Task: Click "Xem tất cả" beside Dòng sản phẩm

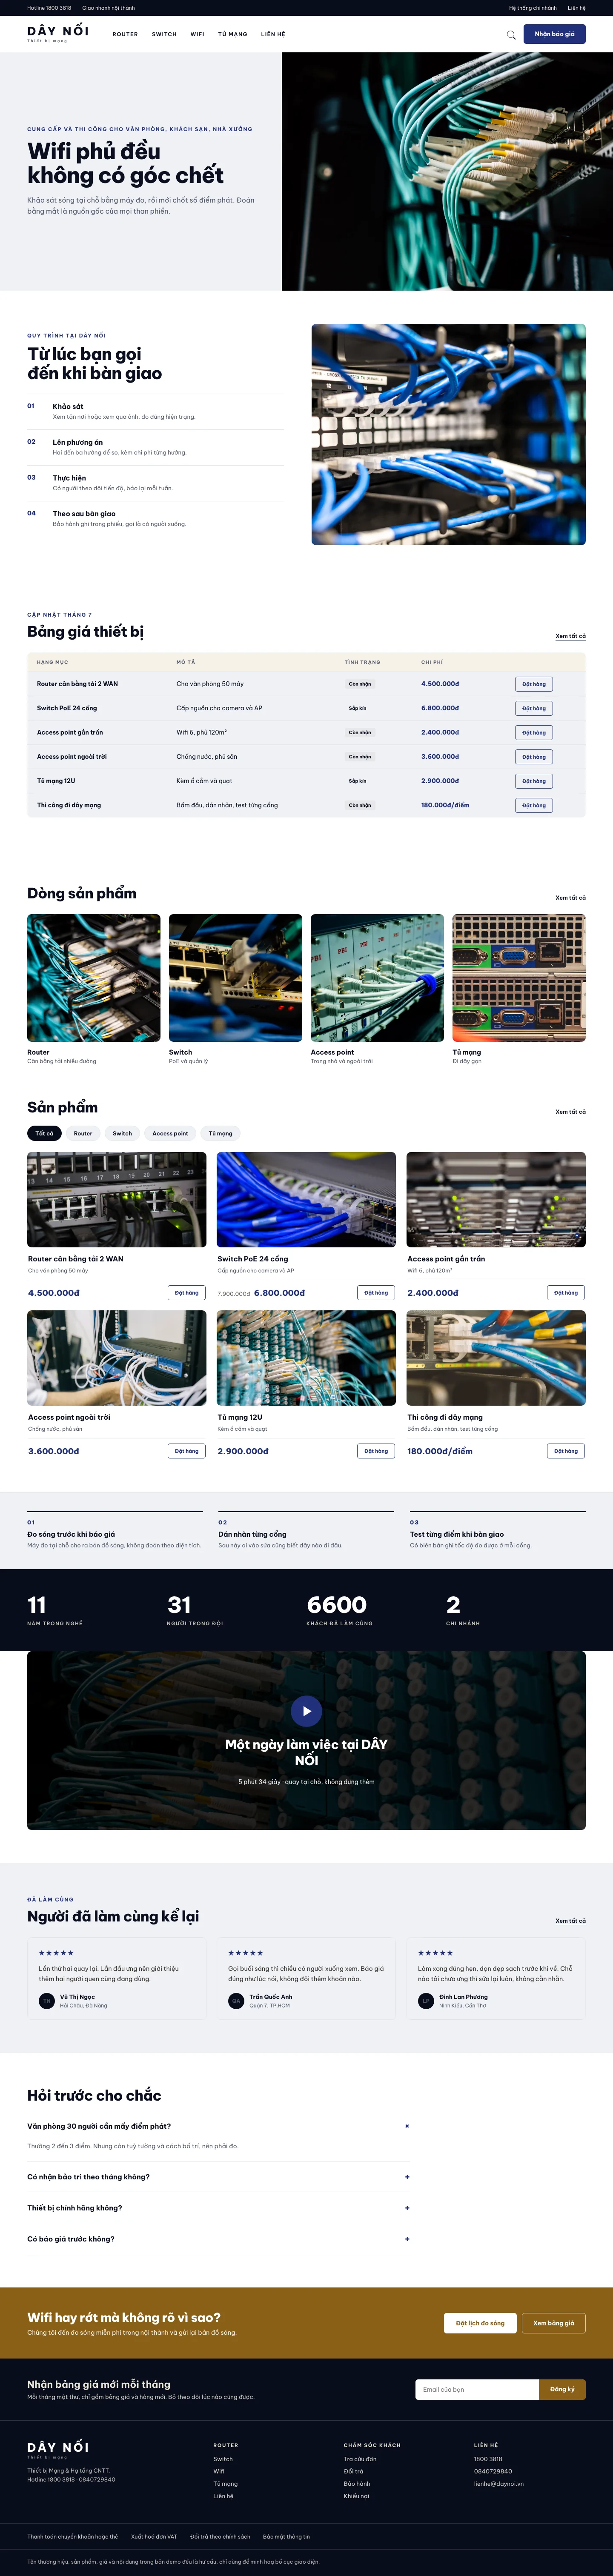Action: coord(571,898)
